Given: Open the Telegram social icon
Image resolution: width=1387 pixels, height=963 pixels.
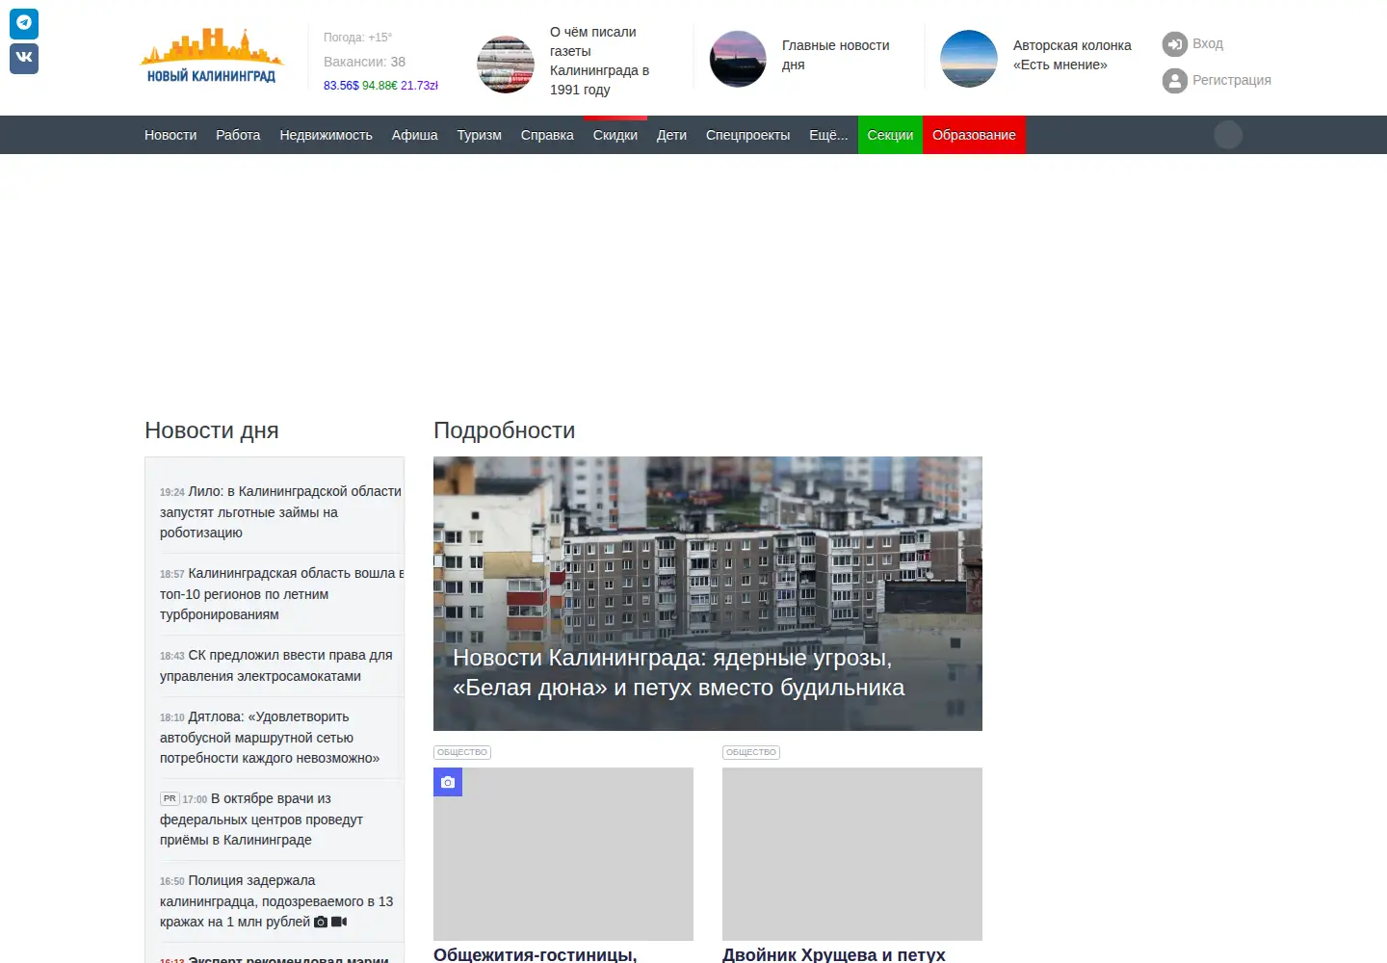Looking at the screenshot, I should pyautogui.click(x=24, y=23).
